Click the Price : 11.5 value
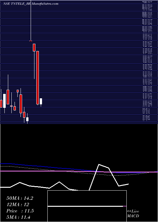The width and height of the screenshot is (158, 222). click(20, 211)
